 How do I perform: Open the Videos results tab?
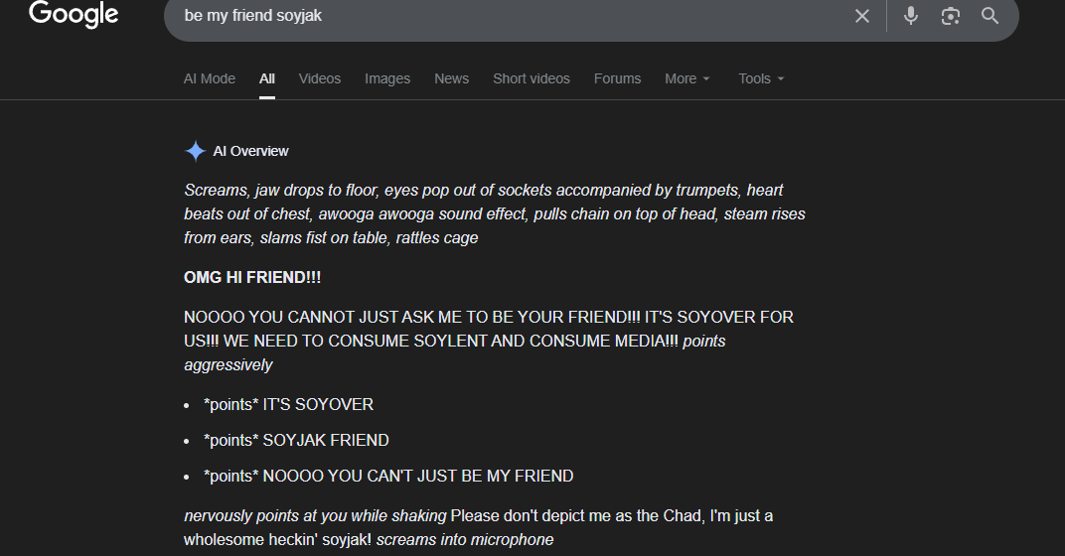pos(320,78)
